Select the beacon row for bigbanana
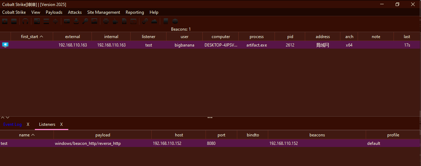 pyautogui.click(x=184, y=45)
